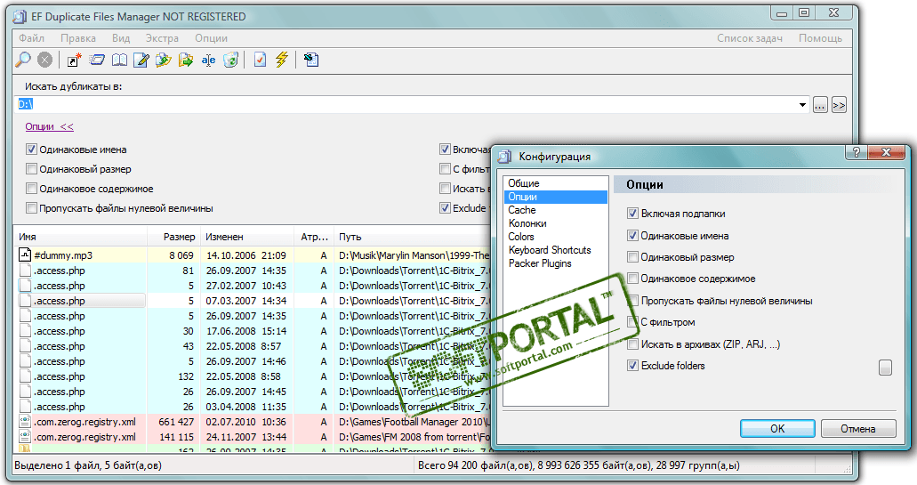The image size is (917, 485).
Task: Sort by the Путь column header
Action: 413,237
